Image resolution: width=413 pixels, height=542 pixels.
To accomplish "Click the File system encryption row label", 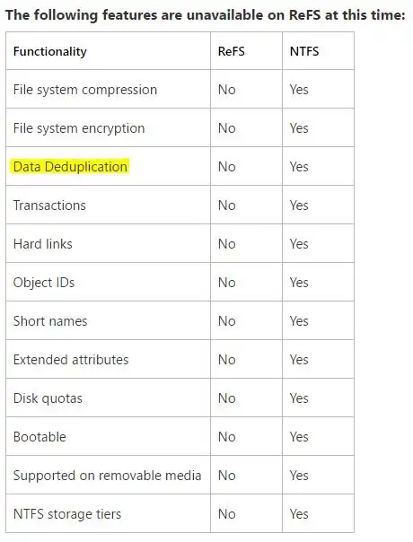I will 79,128.
